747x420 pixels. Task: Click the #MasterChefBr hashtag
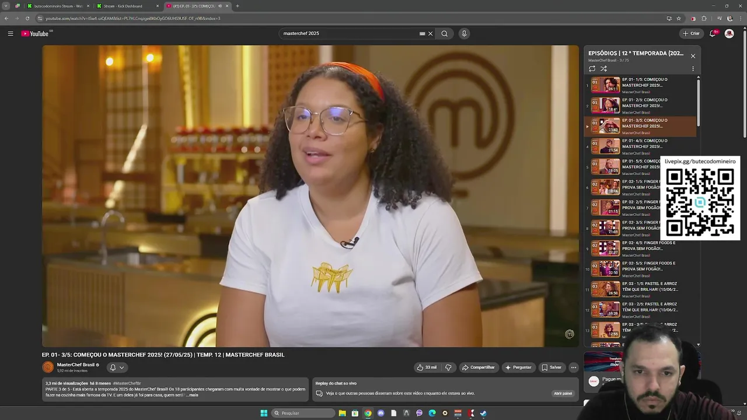point(127,383)
